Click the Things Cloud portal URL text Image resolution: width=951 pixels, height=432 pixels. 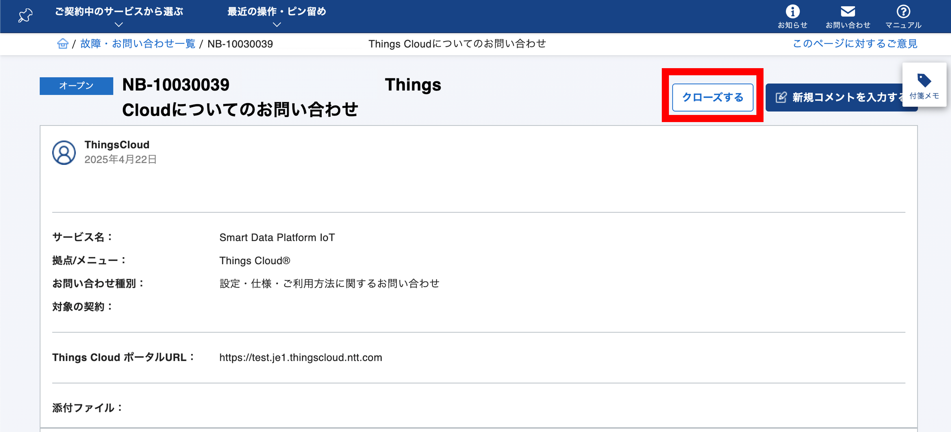[300, 357]
